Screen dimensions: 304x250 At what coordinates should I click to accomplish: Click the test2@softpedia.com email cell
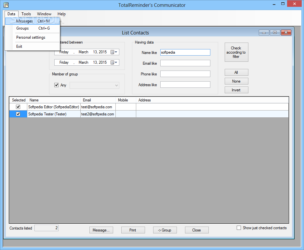(x=98, y=114)
